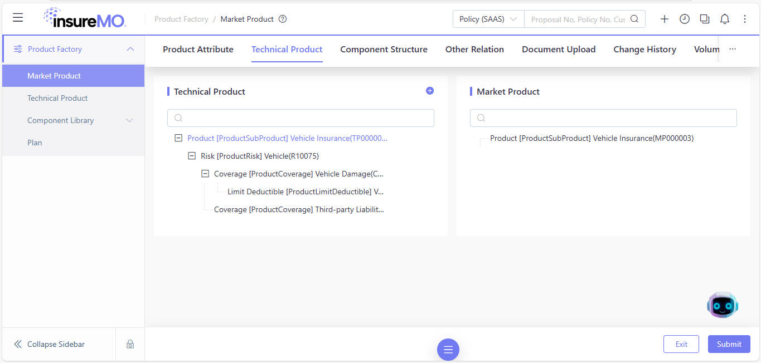Collapse the Product Vehicle Insurance tree node
Image resolution: width=761 pixels, height=363 pixels.
pos(178,138)
